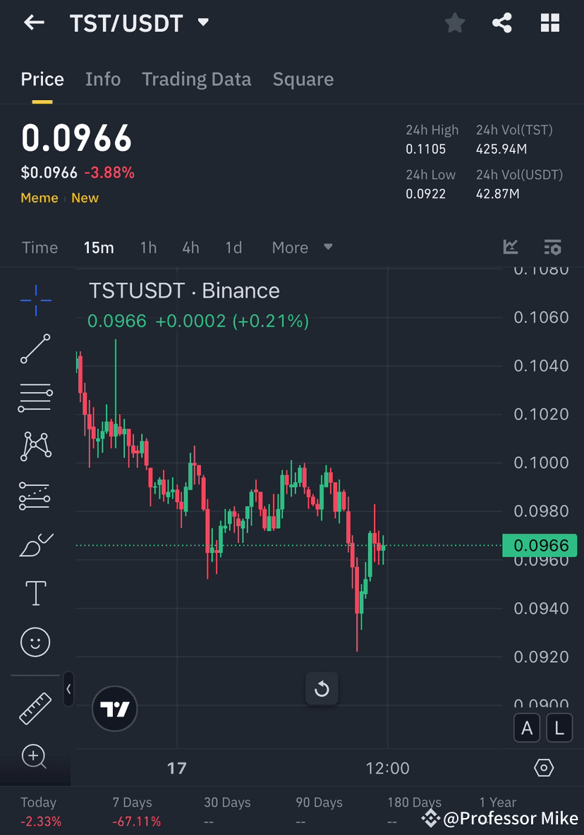Open the chart magnifier zoom tool
Image resolution: width=584 pixels, height=835 pixels.
click(x=35, y=756)
